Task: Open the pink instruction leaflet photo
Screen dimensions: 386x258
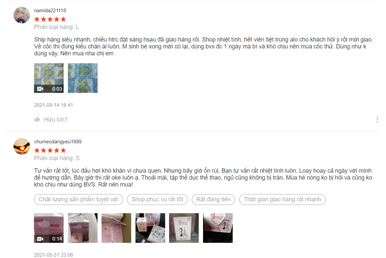Action: click(x=116, y=228)
